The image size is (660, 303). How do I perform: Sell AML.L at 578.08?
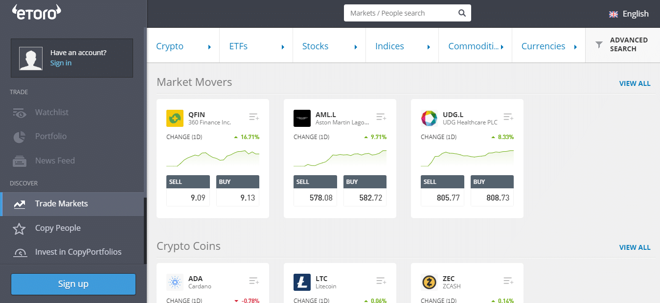(x=315, y=191)
